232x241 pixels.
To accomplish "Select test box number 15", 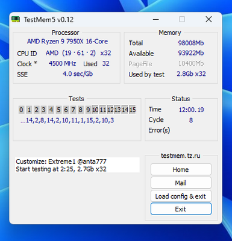I will click(x=133, y=110).
